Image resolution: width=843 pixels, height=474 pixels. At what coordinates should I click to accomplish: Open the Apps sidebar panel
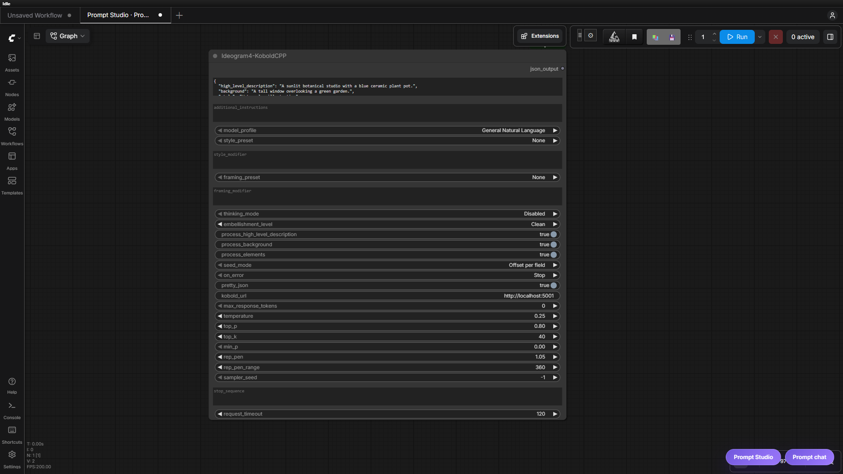(x=12, y=161)
